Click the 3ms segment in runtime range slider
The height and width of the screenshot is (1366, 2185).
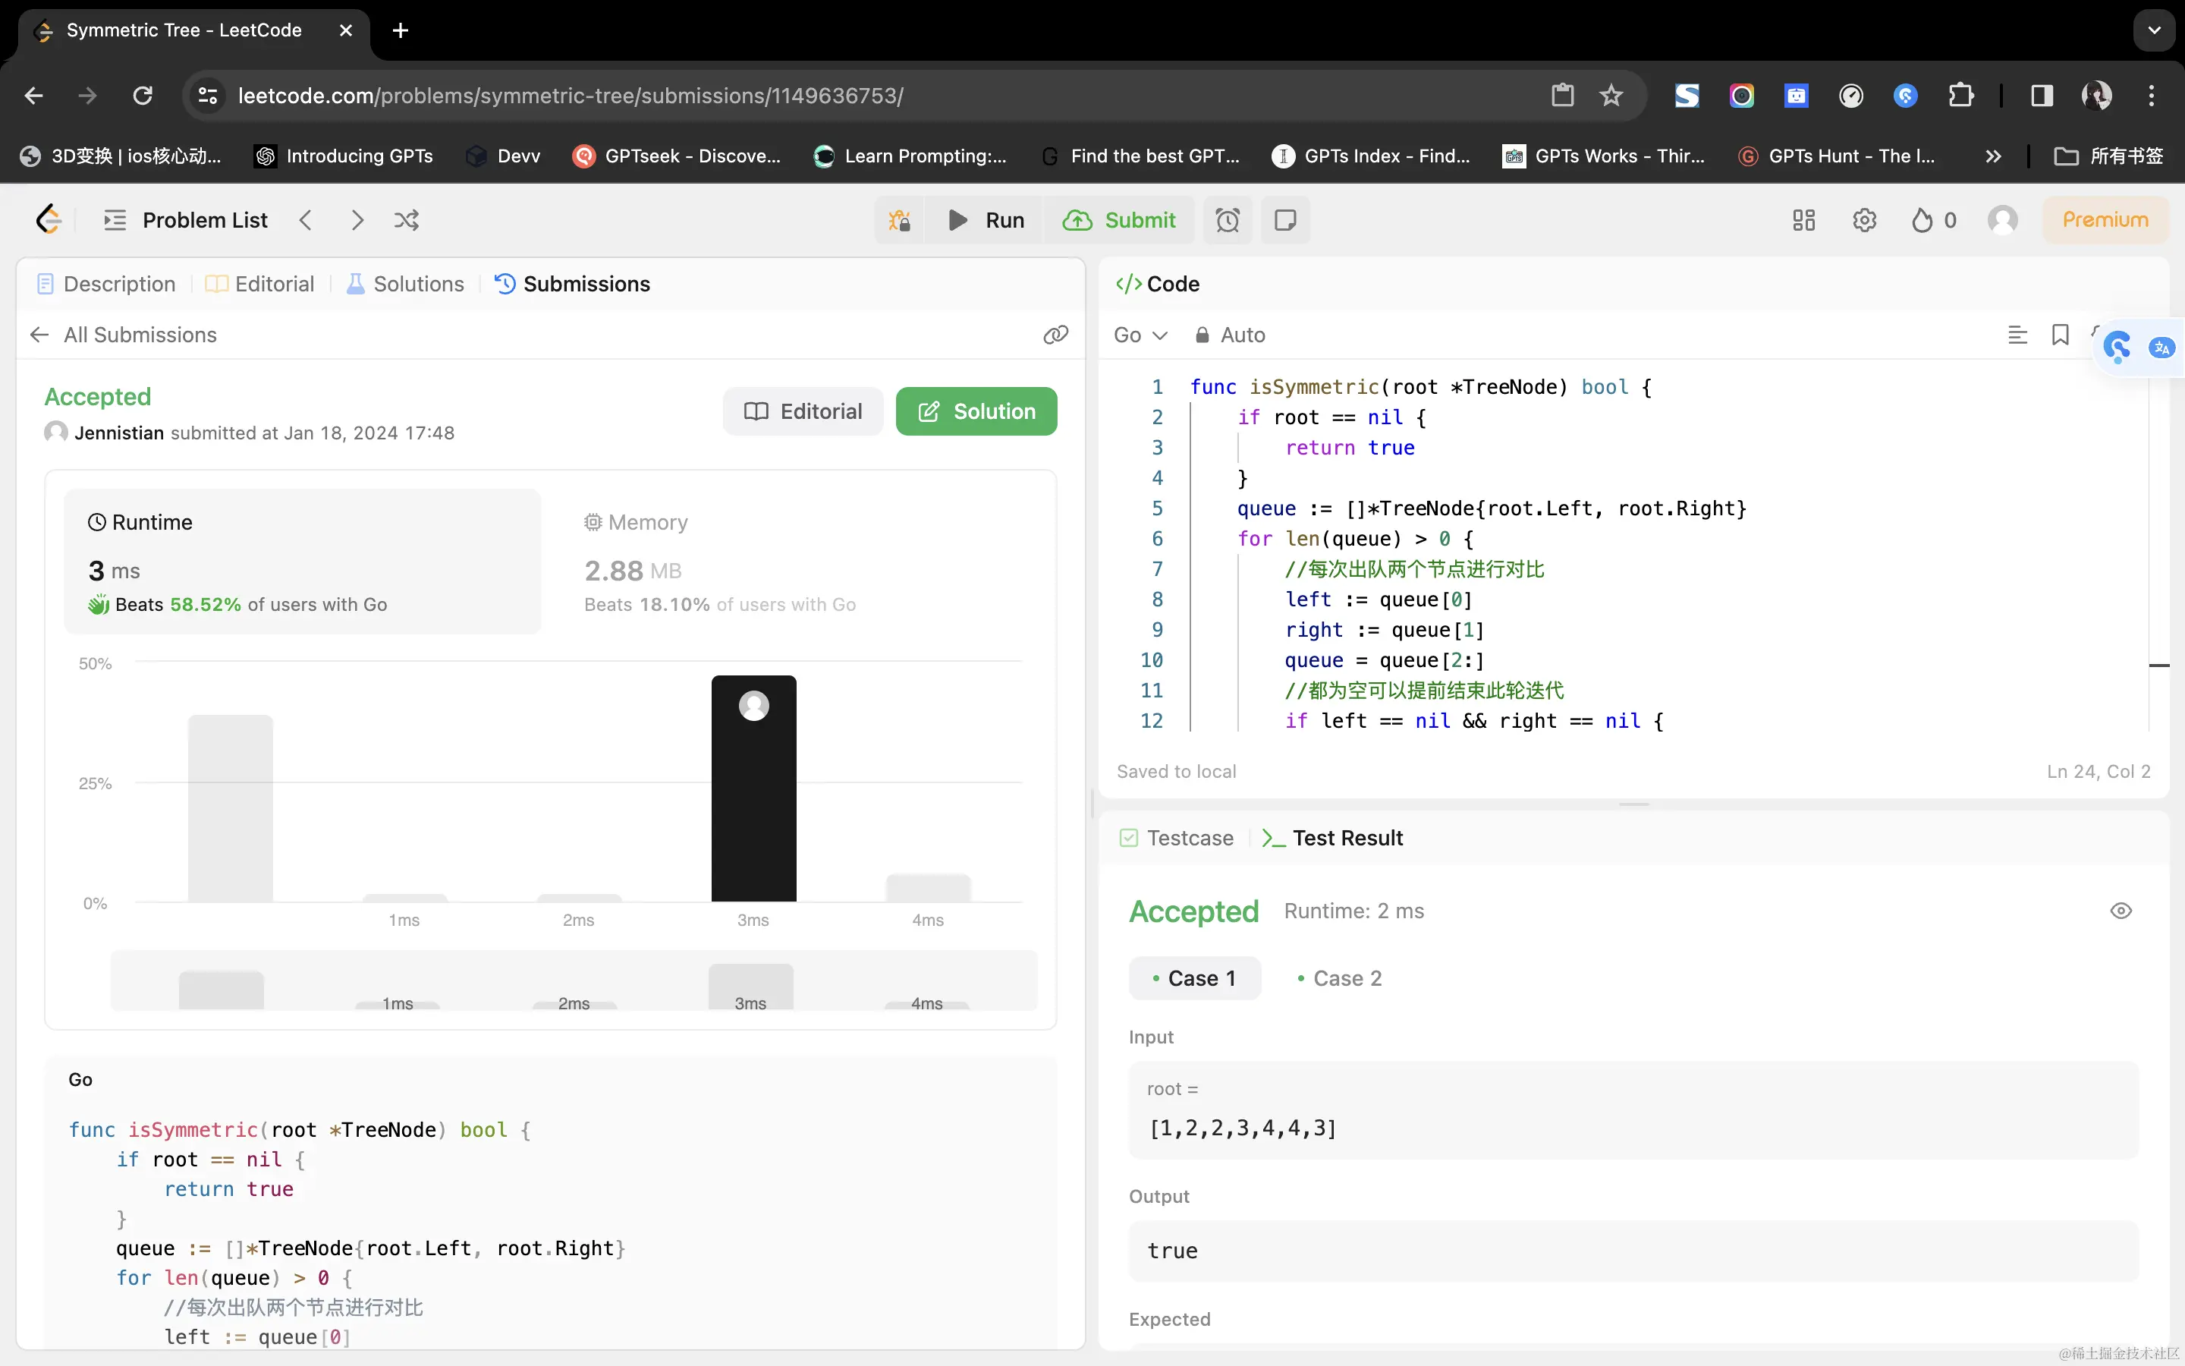pyautogui.click(x=750, y=988)
